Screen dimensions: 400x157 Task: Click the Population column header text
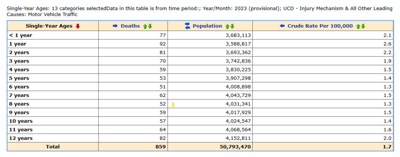point(207,26)
